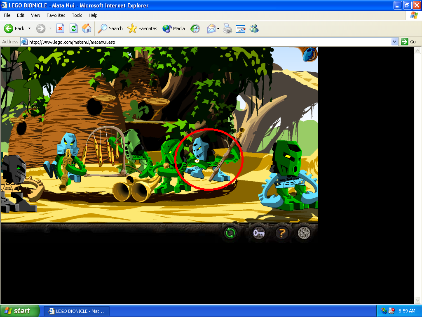Click the address bar URL field
Screen dimensions: 422x317
click(x=206, y=42)
